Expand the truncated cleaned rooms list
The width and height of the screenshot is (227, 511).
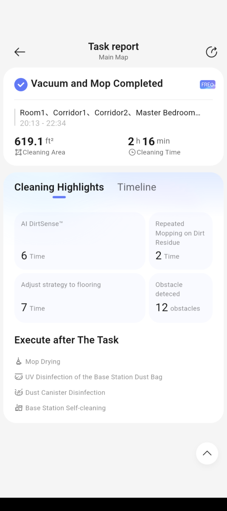tap(110, 113)
